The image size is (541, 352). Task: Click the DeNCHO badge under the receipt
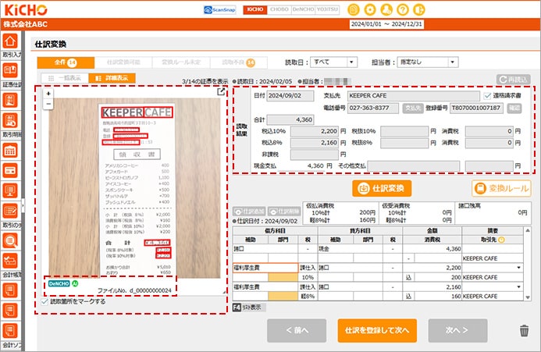pyautogui.click(x=59, y=283)
